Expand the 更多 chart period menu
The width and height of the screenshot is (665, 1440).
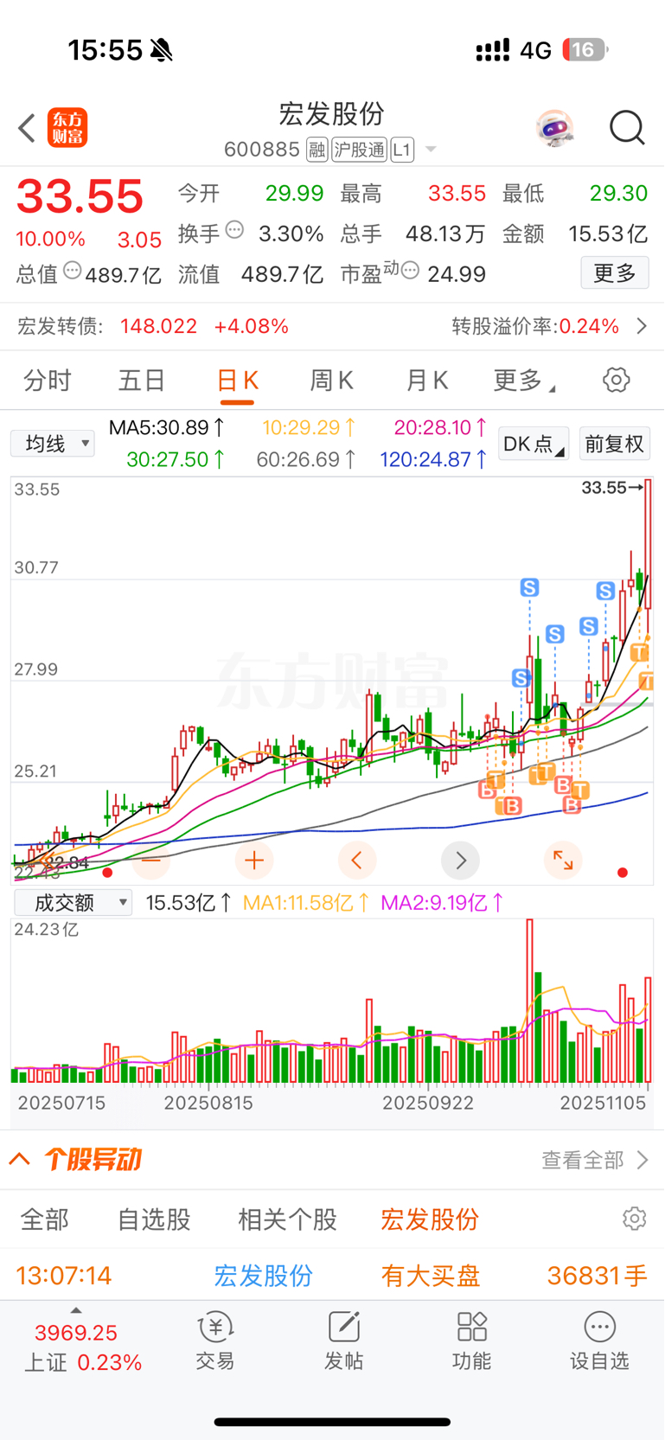(x=523, y=381)
